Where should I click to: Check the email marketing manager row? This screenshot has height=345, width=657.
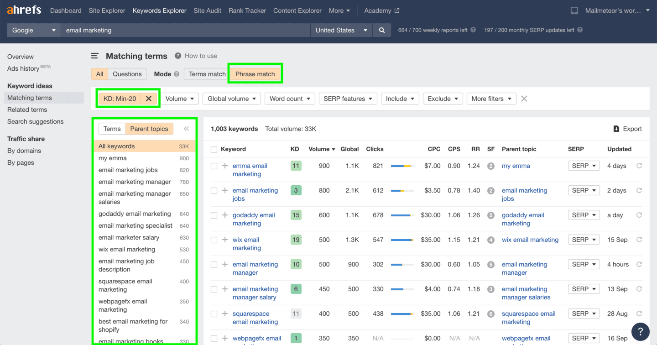pos(214,265)
